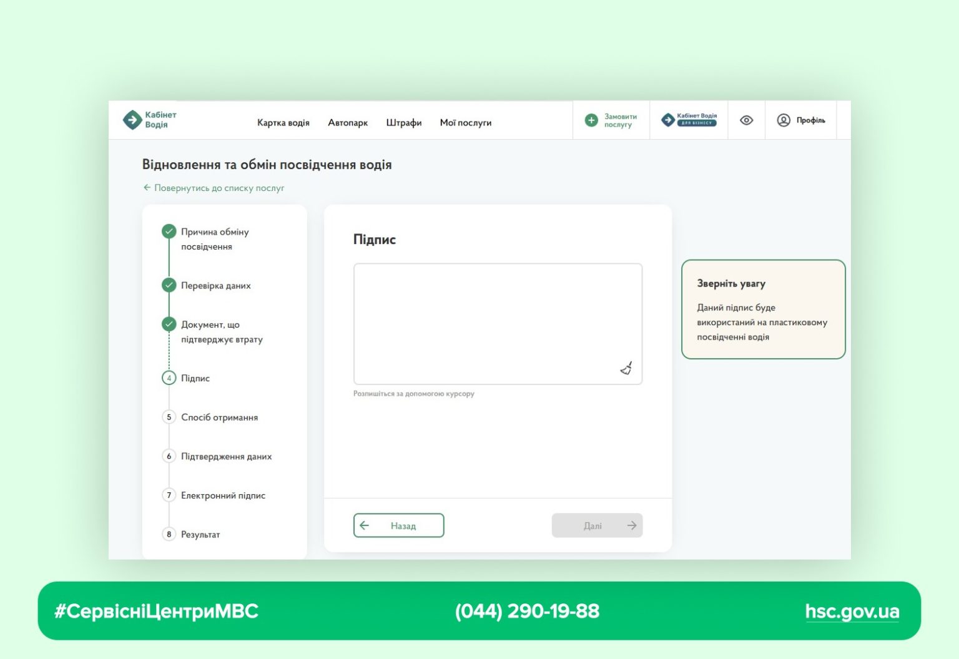Jump to step 8 Результат

coord(169,534)
